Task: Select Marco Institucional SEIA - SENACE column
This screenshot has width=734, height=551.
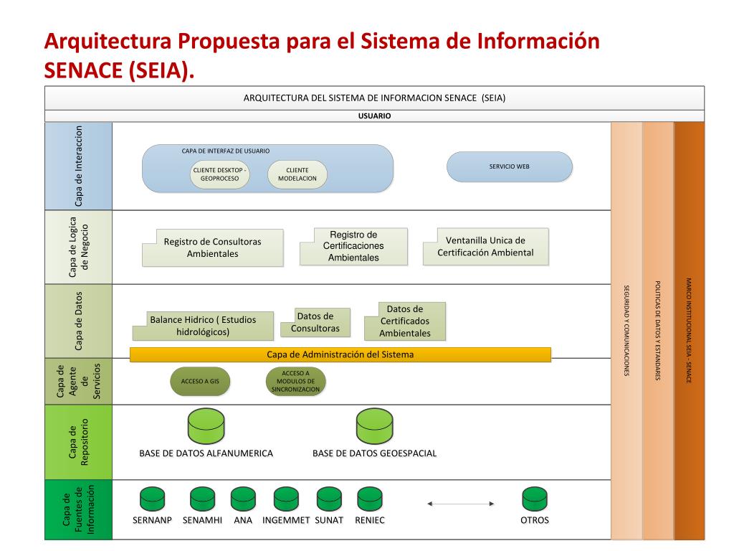Action: (689, 331)
